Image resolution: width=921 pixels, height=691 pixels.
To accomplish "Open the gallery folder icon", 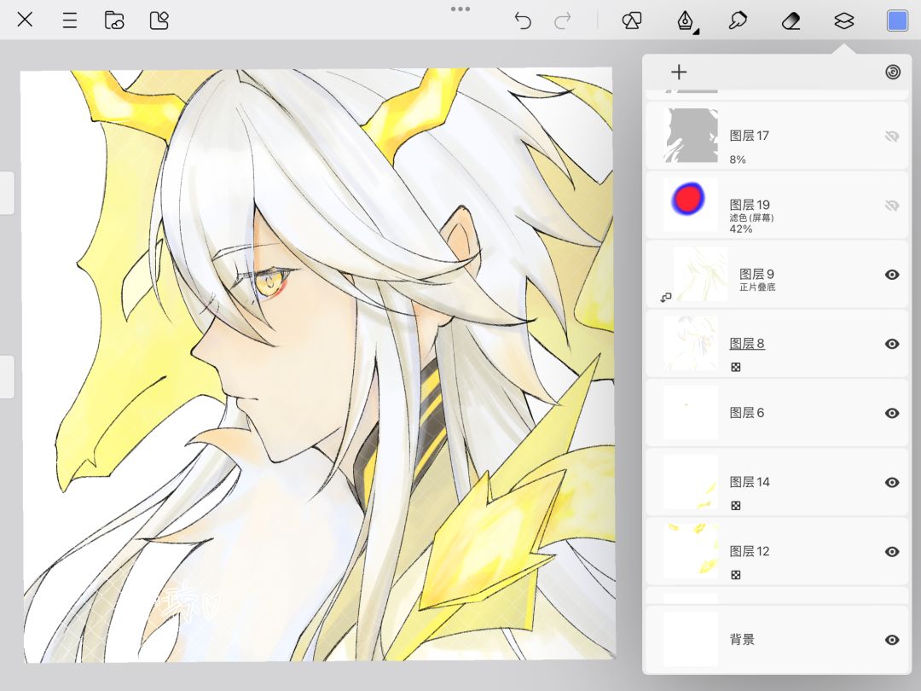I will [x=114, y=20].
